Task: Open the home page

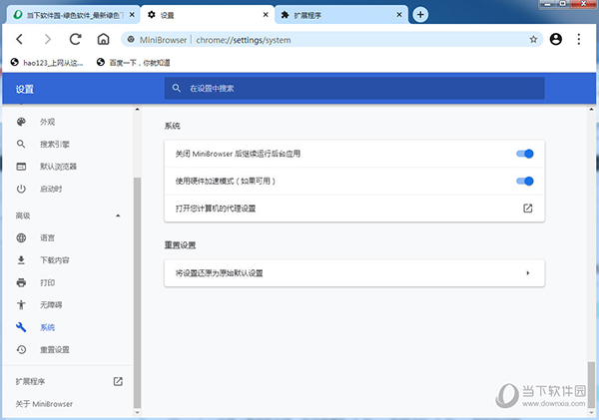Action: [x=103, y=39]
